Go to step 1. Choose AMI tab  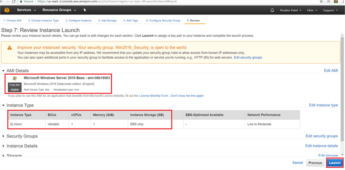[x=13, y=21]
